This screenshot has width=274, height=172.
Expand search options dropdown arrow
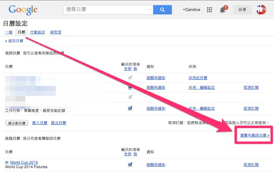[150, 9]
